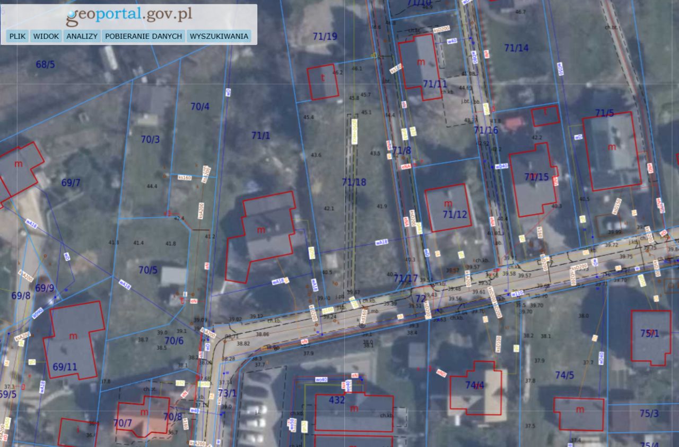679x447 pixels.
Task: Select parcel label 71/17
Action: pos(406,278)
